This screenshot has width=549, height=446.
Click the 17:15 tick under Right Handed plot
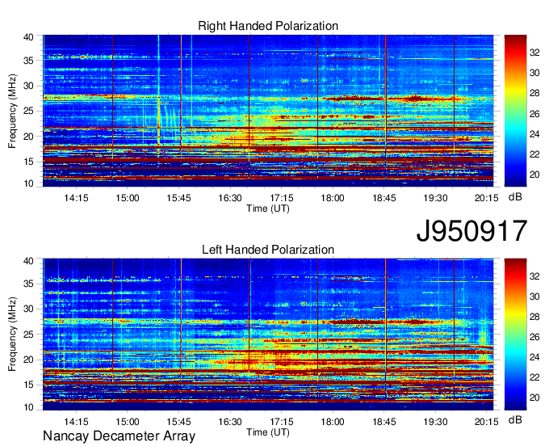[x=282, y=198]
